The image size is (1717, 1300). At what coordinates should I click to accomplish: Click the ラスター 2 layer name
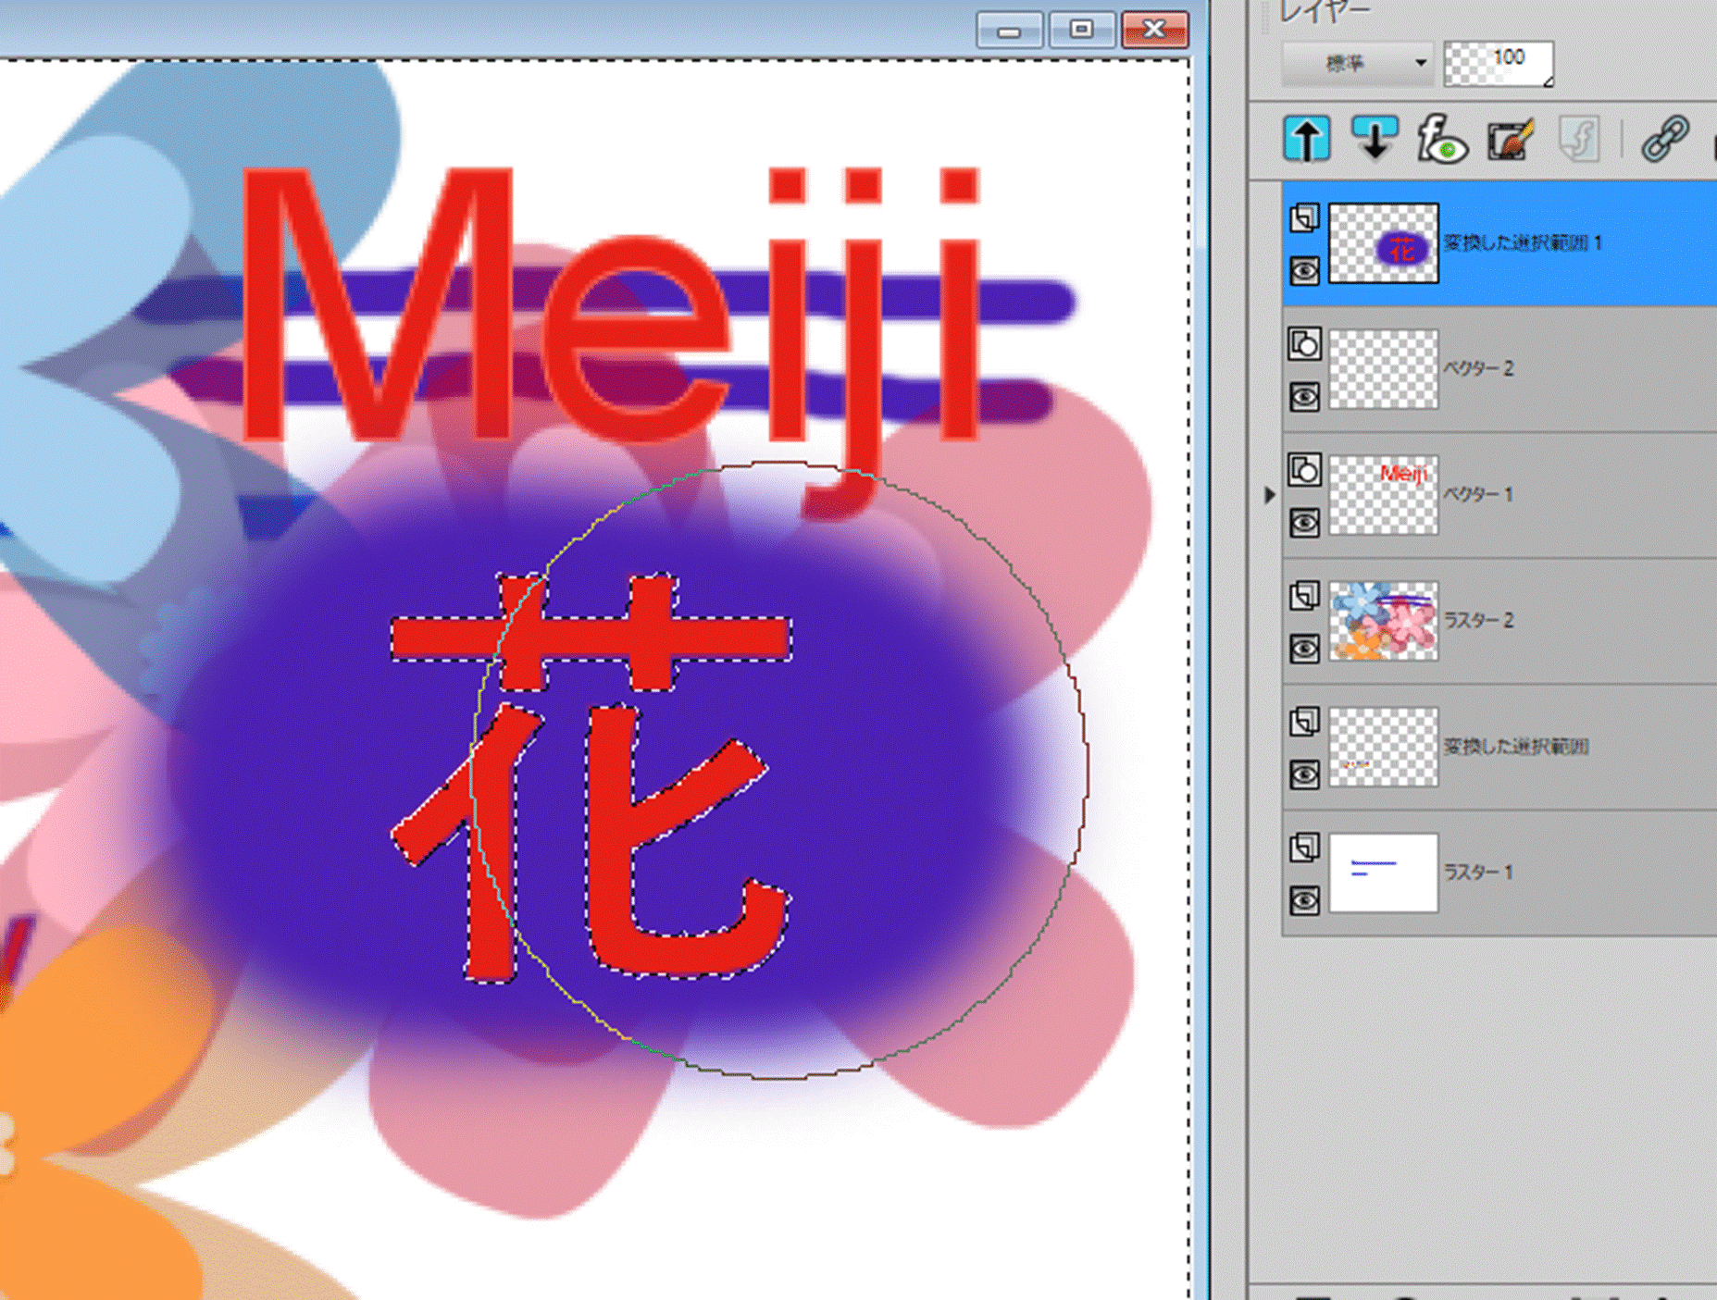click(x=1478, y=620)
